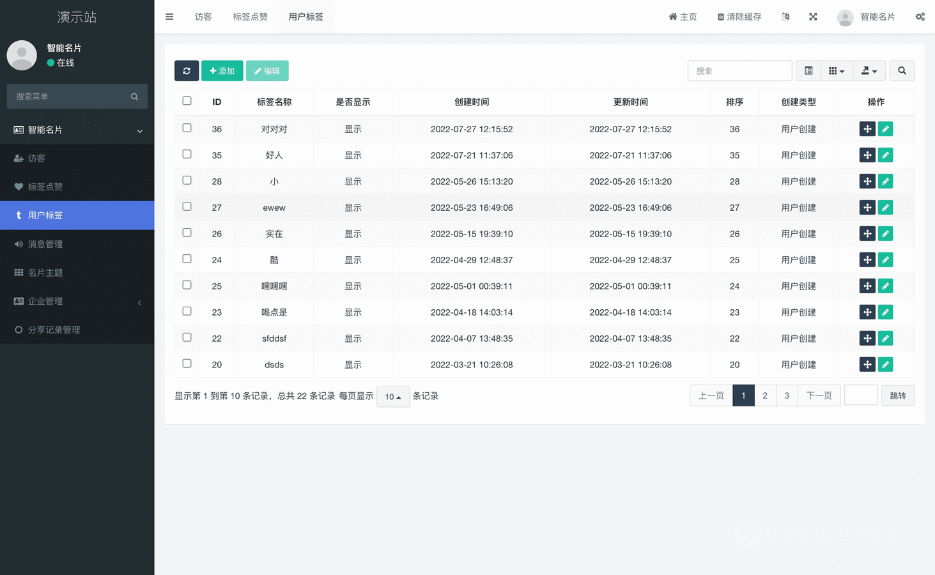
Task: Open the export data dropdown
Action: pyautogui.click(x=869, y=71)
